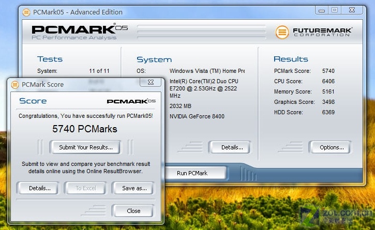375x230 pixels.
Task: Click the Score heading in dialog
Action: 33,101
